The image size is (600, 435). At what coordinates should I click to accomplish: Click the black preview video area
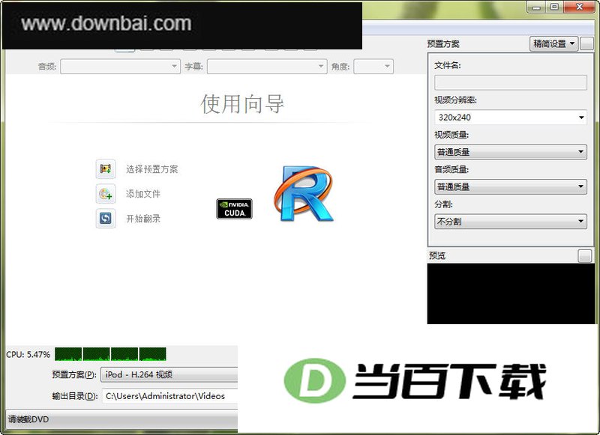tap(511, 293)
